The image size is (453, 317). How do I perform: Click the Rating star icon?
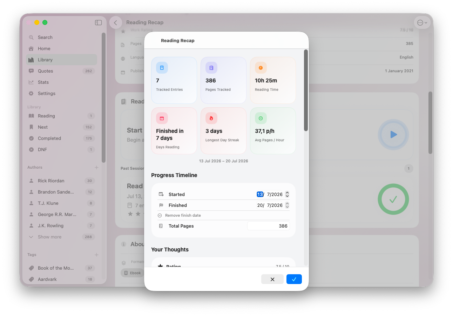[160, 266]
